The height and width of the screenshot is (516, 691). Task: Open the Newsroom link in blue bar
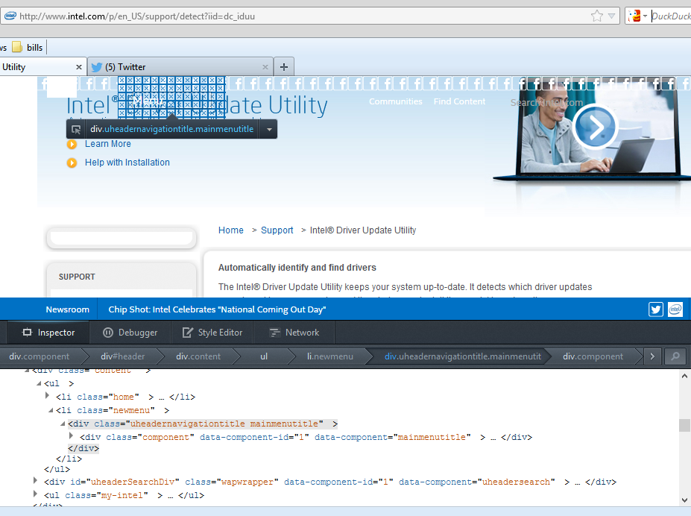pyautogui.click(x=67, y=309)
